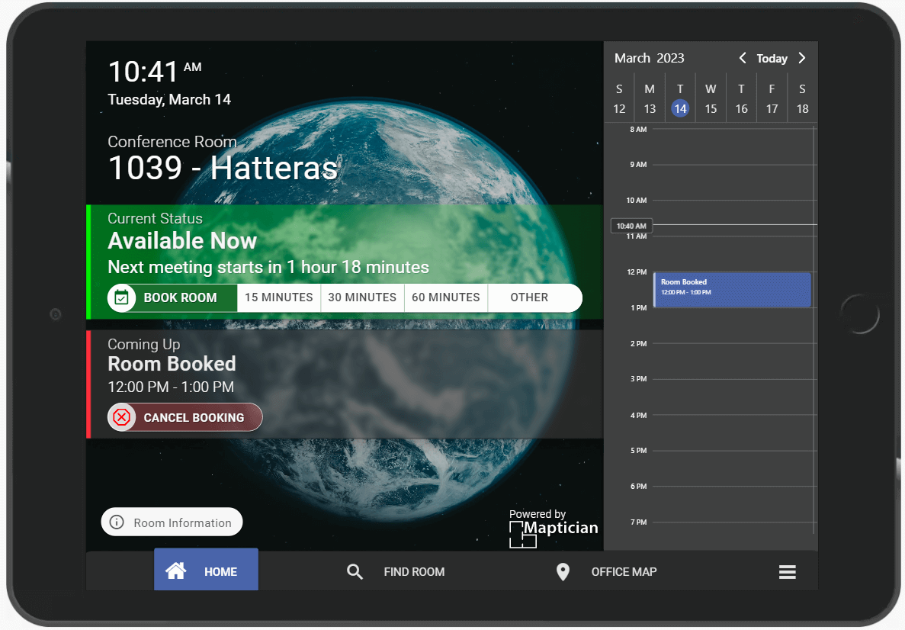
Task: Book room for 30 minutes
Action: 362,297
